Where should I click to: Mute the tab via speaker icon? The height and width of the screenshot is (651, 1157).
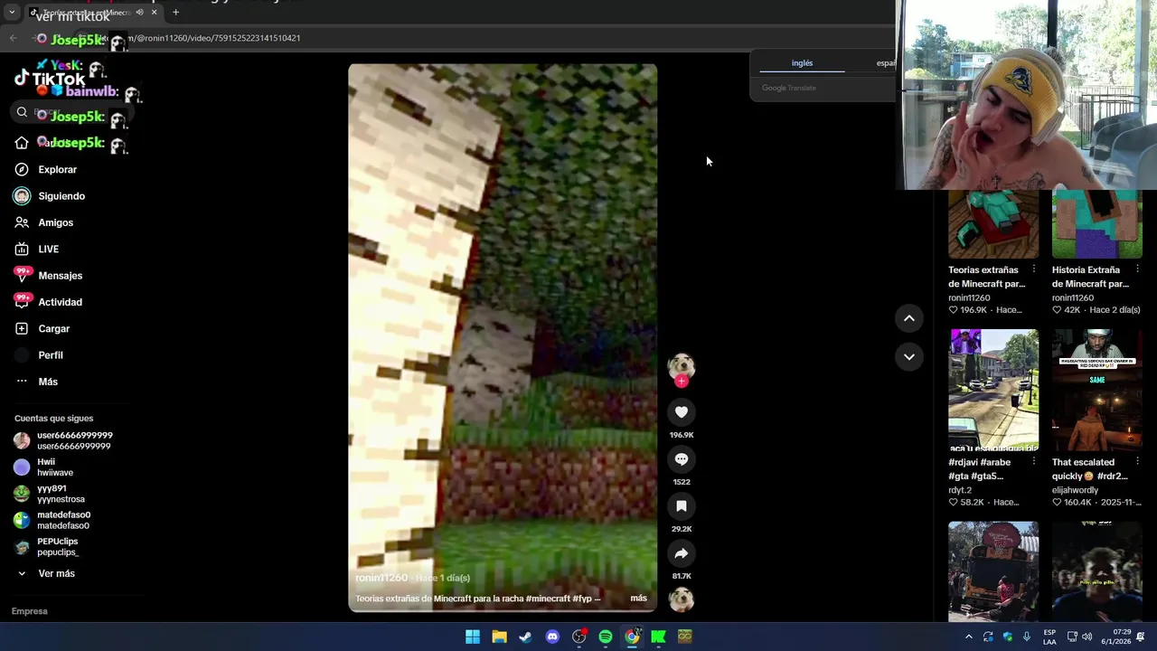pyautogui.click(x=139, y=13)
